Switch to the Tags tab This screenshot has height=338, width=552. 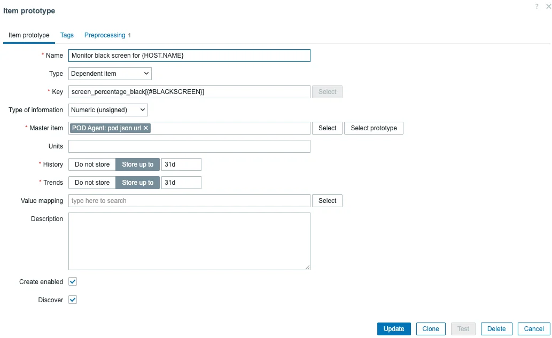pyautogui.click(x=67, y=35)
